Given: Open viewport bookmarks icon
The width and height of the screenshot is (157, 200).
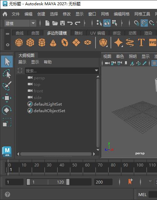Looking at the screenshot, I should click(126, 63).
